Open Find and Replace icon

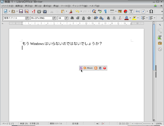(x=94, y=11)
